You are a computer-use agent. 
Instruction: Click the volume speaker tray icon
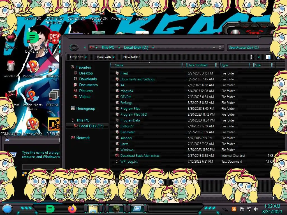(256, 209)
